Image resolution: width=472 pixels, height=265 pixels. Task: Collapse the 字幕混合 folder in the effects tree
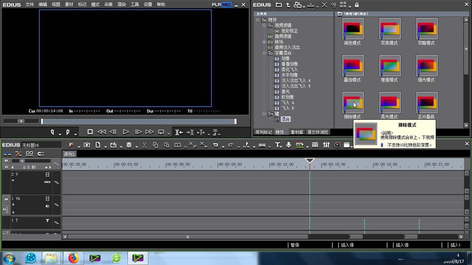pyautogui.click(x=264, y=53)
